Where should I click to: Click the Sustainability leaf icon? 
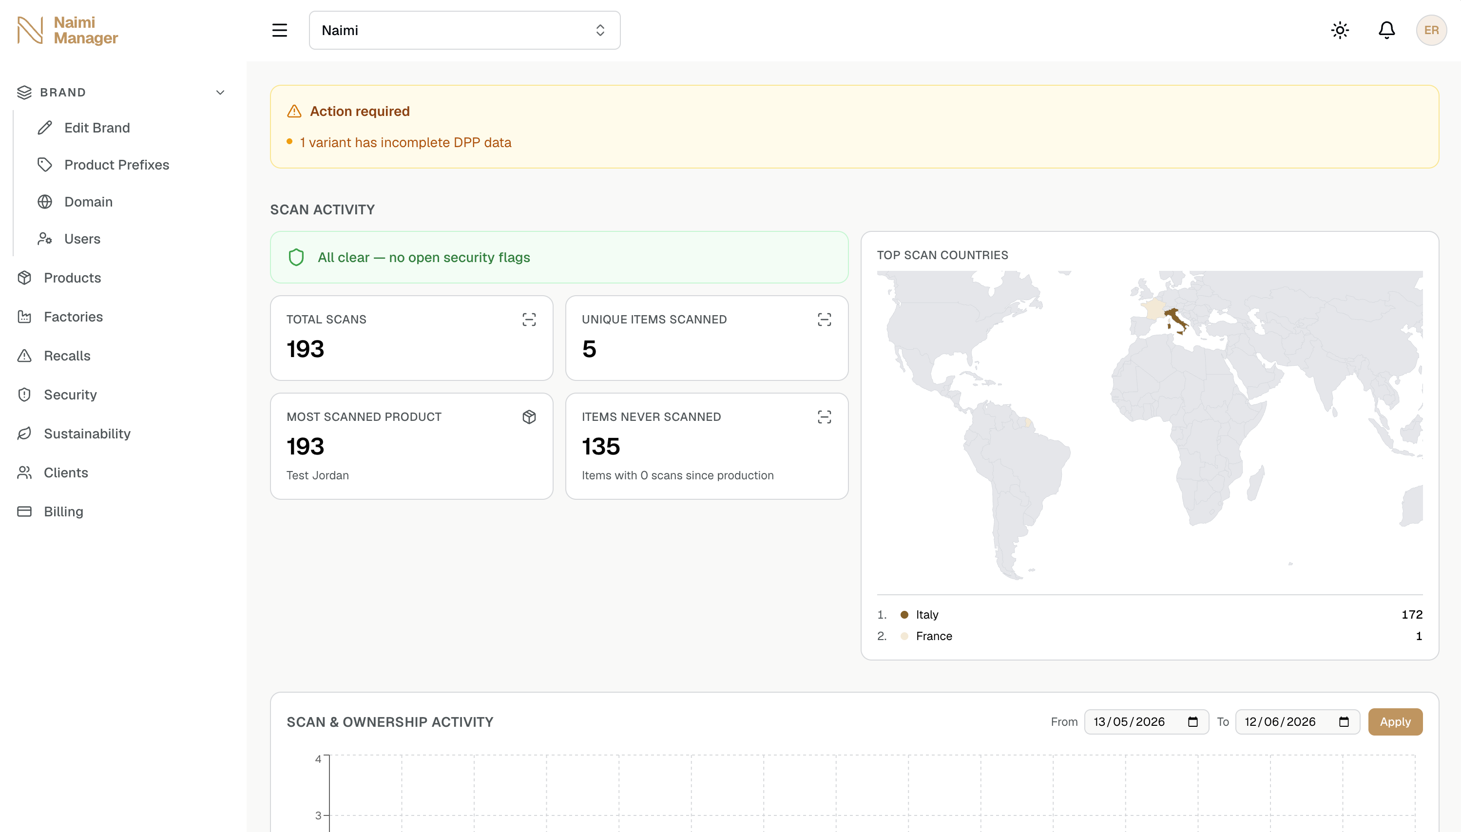point(24,434)
